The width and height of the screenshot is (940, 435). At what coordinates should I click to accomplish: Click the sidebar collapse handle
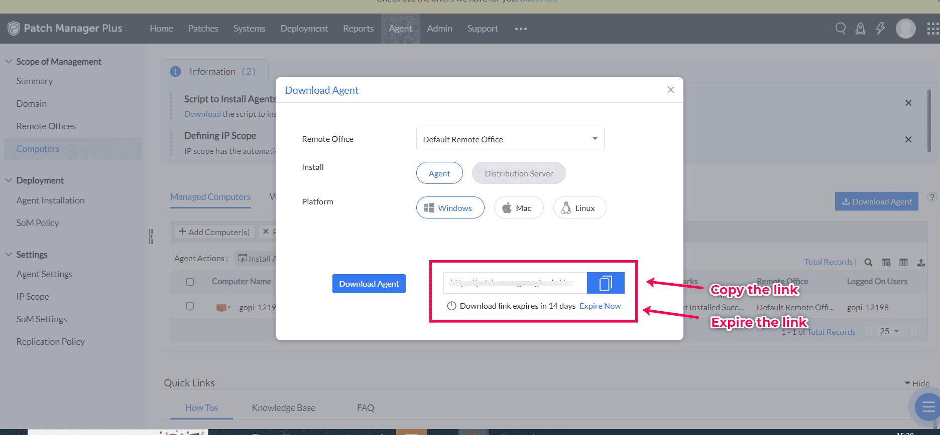[x=151, y=236]
